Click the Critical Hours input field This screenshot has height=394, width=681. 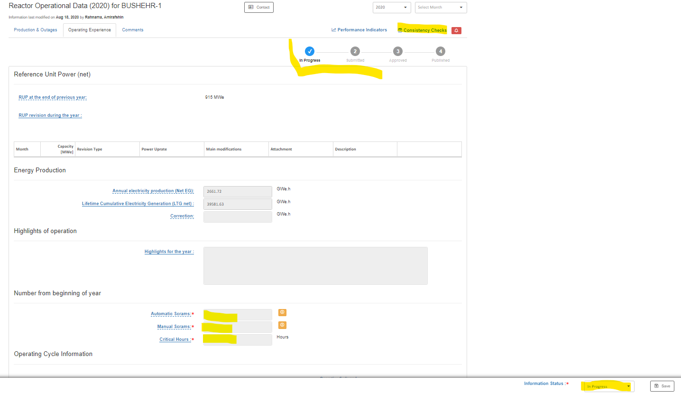238,339
